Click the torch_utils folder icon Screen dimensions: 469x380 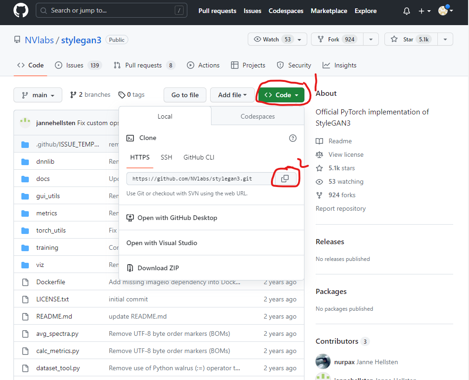(x=25, y=231)
